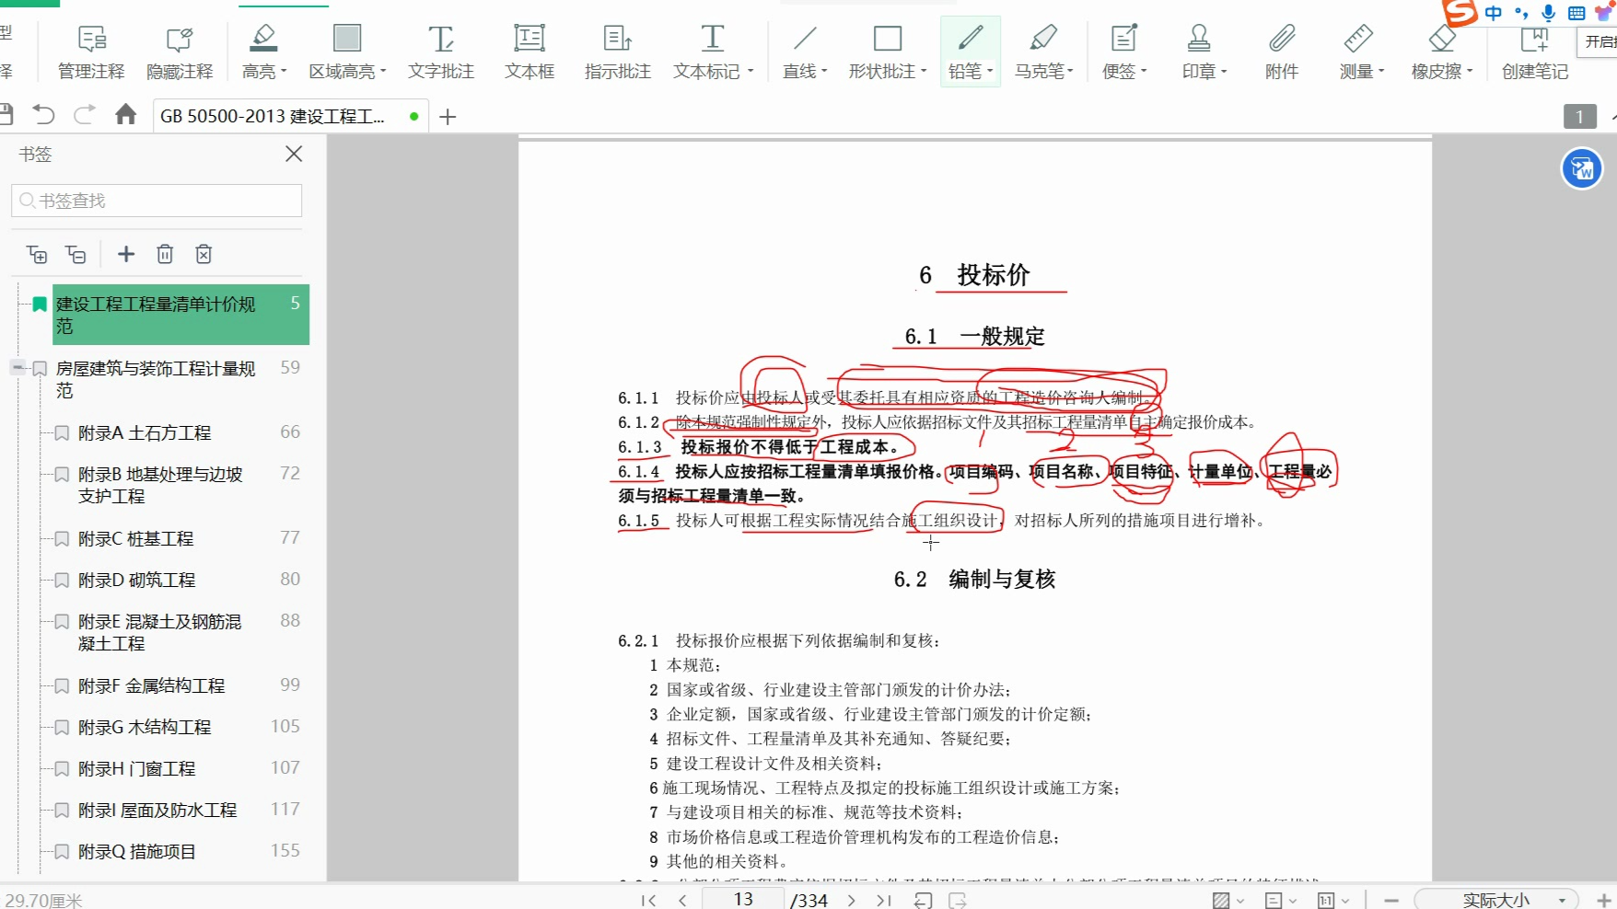Add a new bookmark with the plus icon
Screen dimensions: 1617x909
(126, 254)
